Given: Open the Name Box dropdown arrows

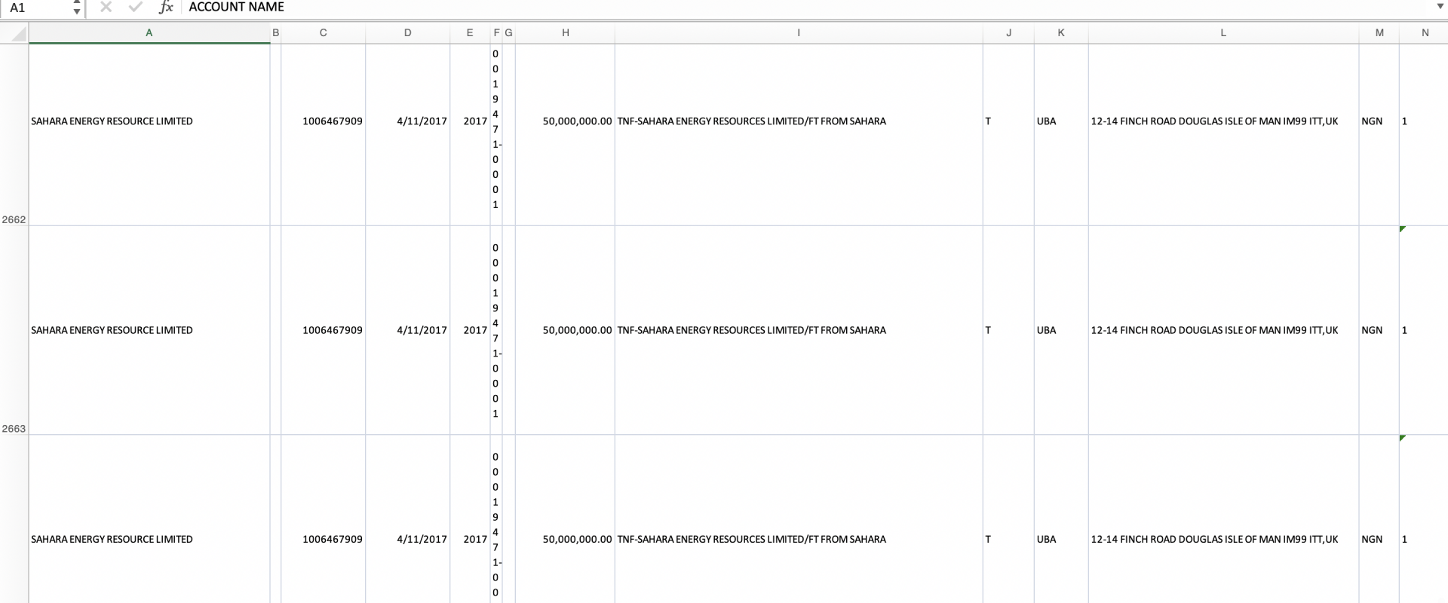Looking at the screenshot, I should (x=76, y=8).
